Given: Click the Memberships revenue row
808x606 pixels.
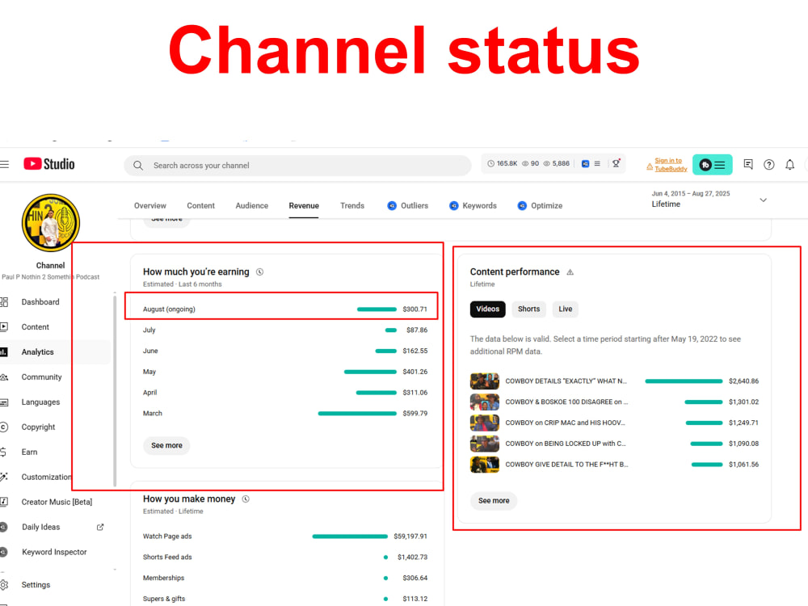Looking at the screenshot, I should [x=285, y=579].
